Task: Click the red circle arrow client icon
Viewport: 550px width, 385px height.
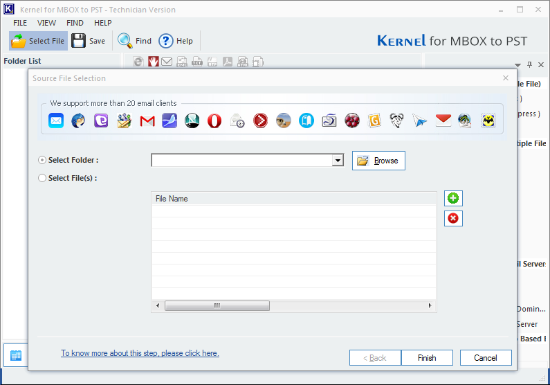Action: 260,120
